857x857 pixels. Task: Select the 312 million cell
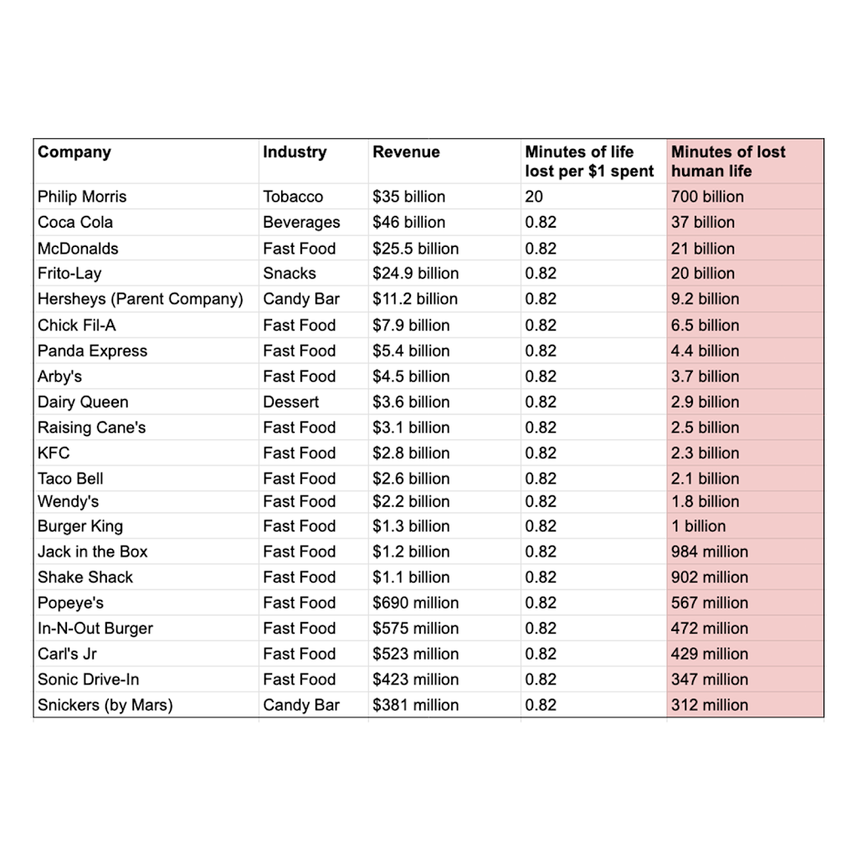coord(745,705)
